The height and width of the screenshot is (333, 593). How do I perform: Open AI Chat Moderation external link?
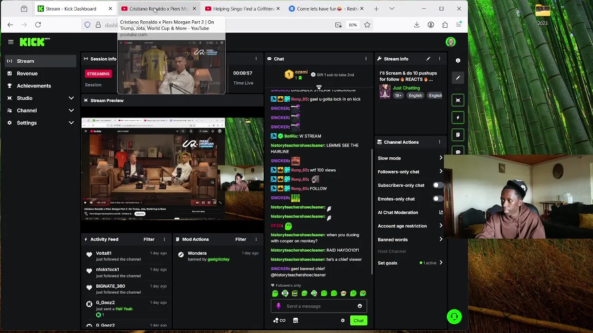[441, 212]
